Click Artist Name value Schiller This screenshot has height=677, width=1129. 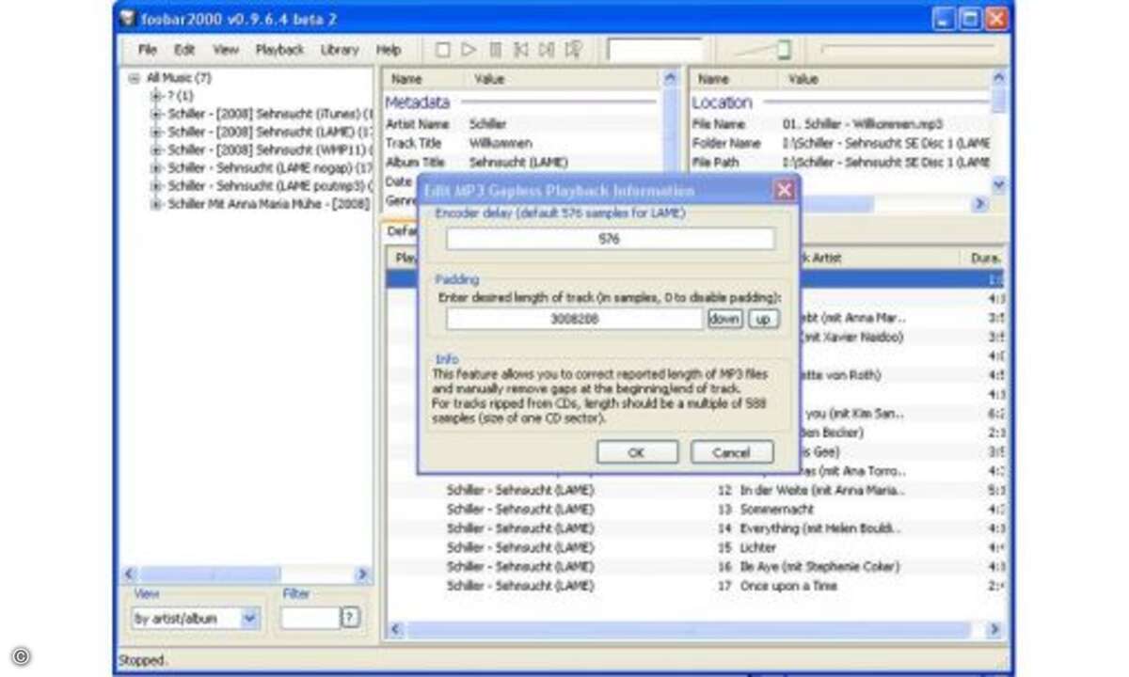point(487,123)
